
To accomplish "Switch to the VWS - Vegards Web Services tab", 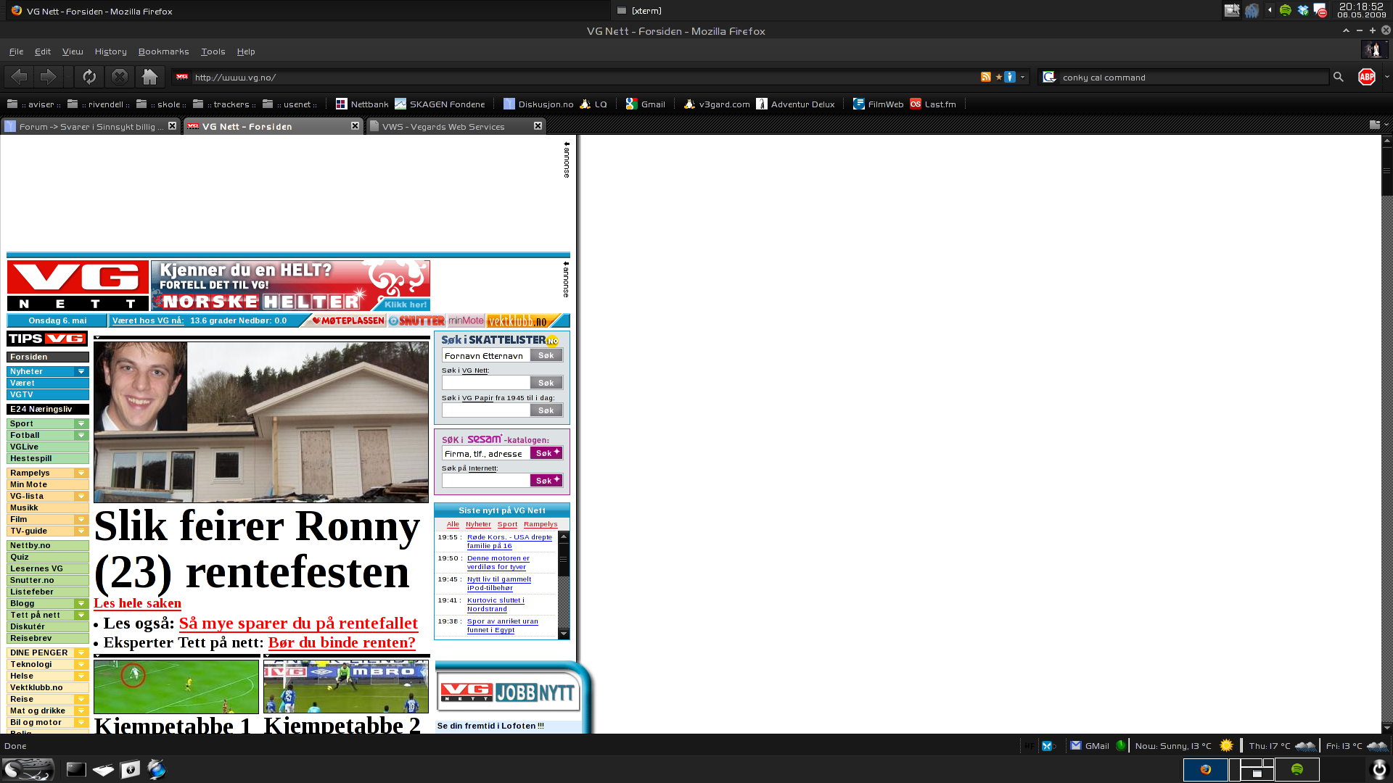I will tap(455, 126).
